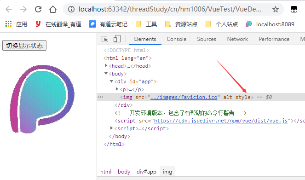This screenshot has width=305, height=180.
Task: Switch to the Sources tab
Action: click(x=207, y=39)
